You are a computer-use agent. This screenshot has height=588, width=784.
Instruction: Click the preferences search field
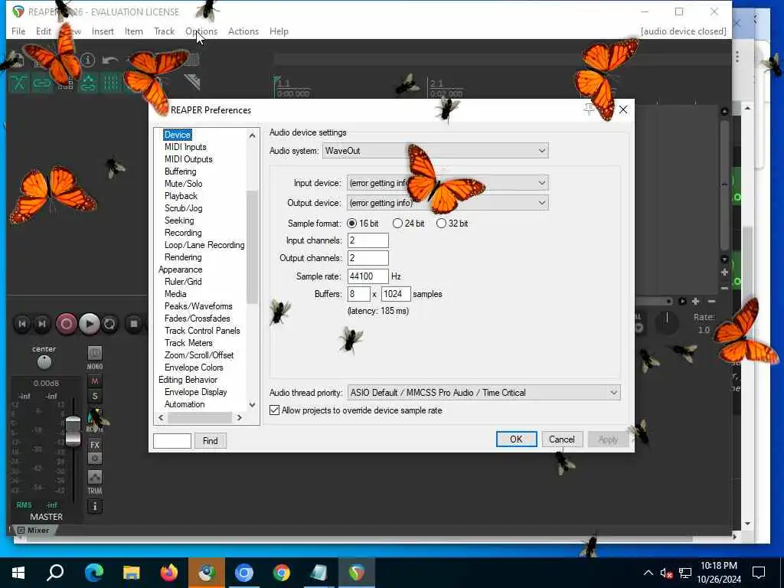[172, 440]
